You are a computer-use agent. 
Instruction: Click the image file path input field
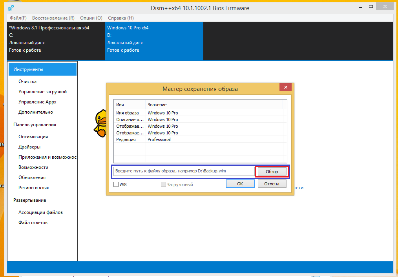[184, 171]
